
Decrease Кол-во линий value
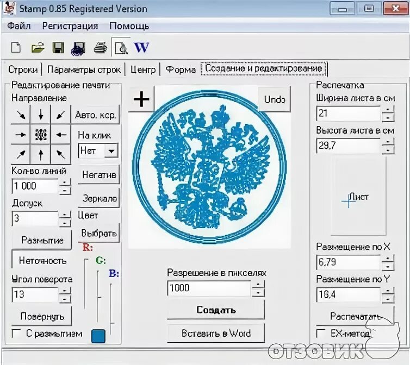coord(65,190)
